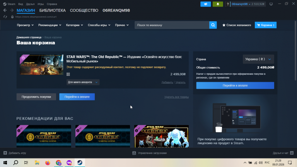Open Список желаемого wishlist
The width and height of the screenshot is (297, 167).
coord(237,25)
